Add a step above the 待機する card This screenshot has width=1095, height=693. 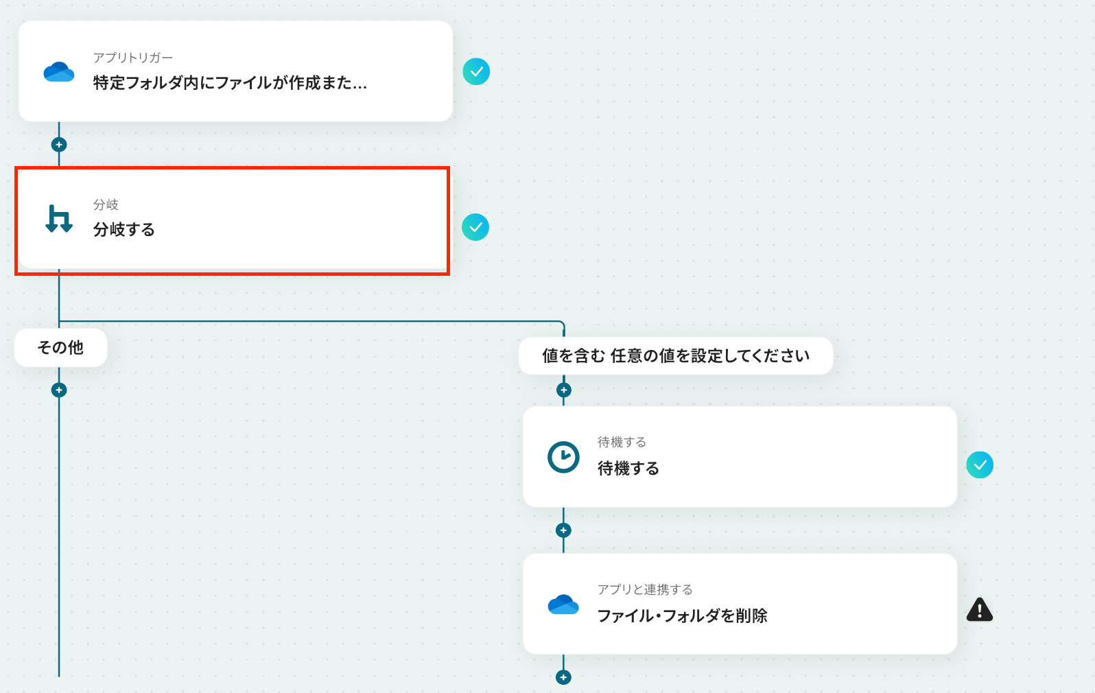tap(564, 390)
